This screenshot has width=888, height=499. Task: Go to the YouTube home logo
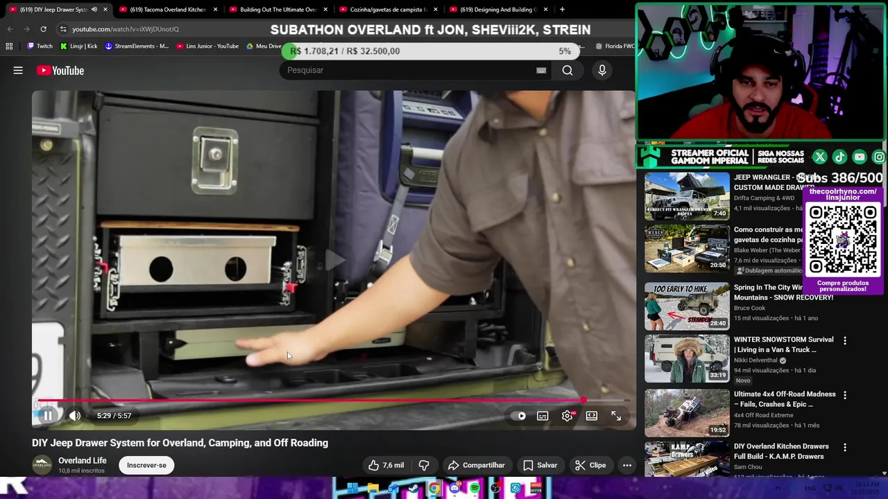pos(60,70)
